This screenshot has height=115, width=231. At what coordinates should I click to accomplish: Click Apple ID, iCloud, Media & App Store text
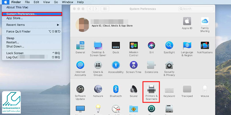112,26
